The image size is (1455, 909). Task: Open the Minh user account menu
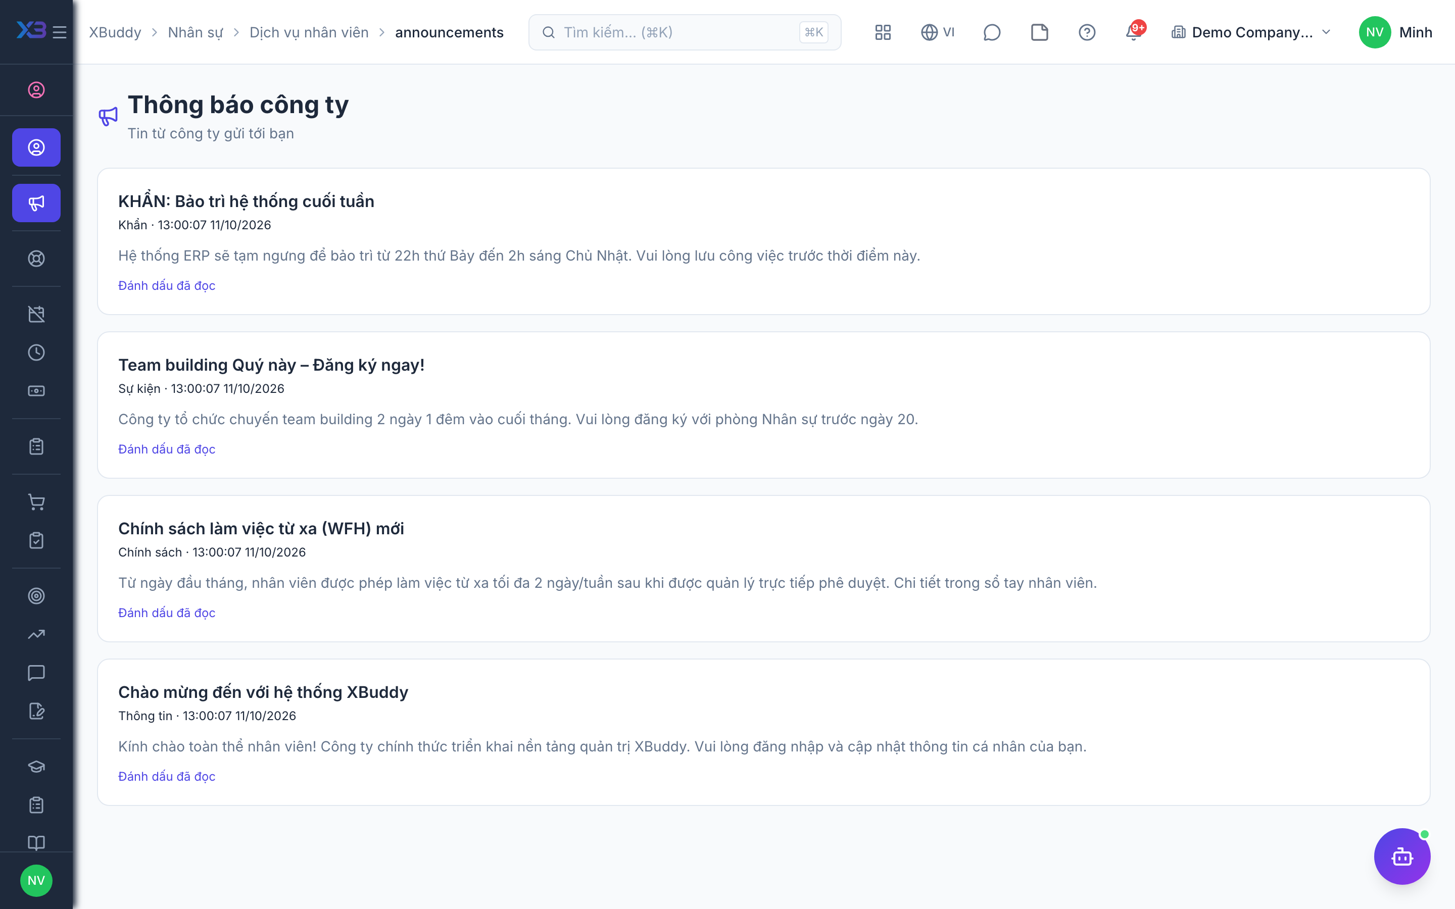1395,32
